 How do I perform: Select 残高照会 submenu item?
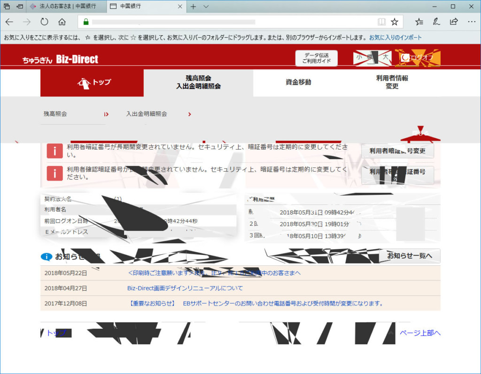coord(55,114)
